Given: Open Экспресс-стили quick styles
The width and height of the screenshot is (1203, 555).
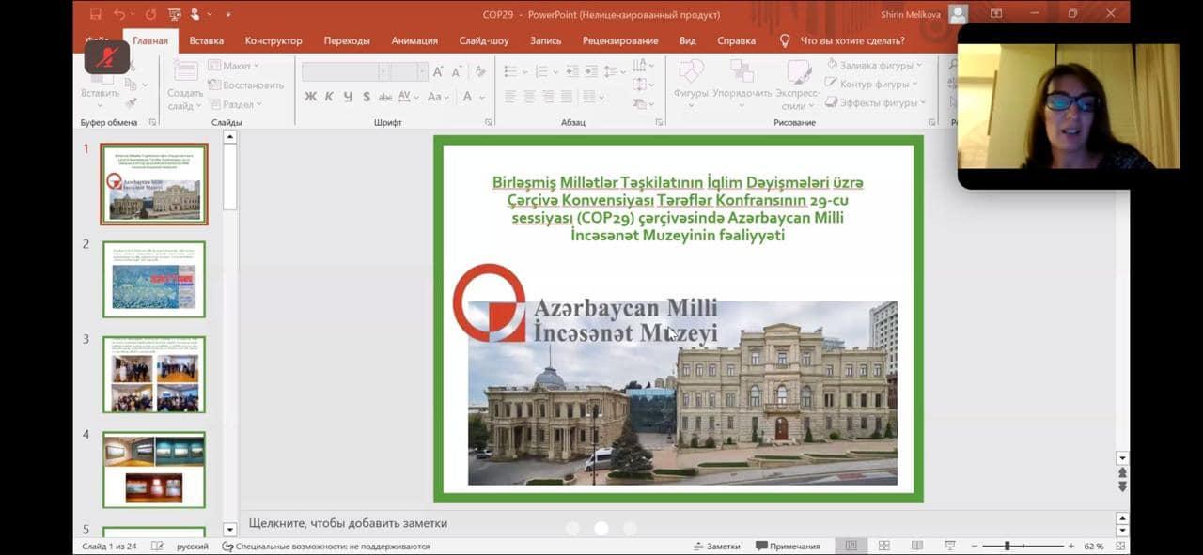Looking at the screenshot, I should (799, 85).
